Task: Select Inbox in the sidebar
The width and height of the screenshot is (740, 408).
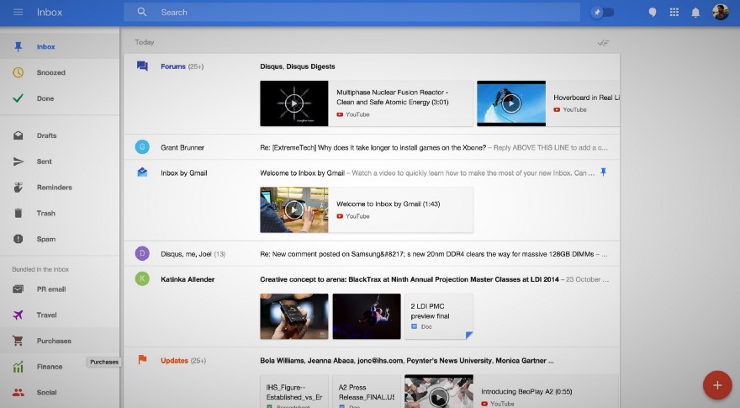Action: click(60, 47)
